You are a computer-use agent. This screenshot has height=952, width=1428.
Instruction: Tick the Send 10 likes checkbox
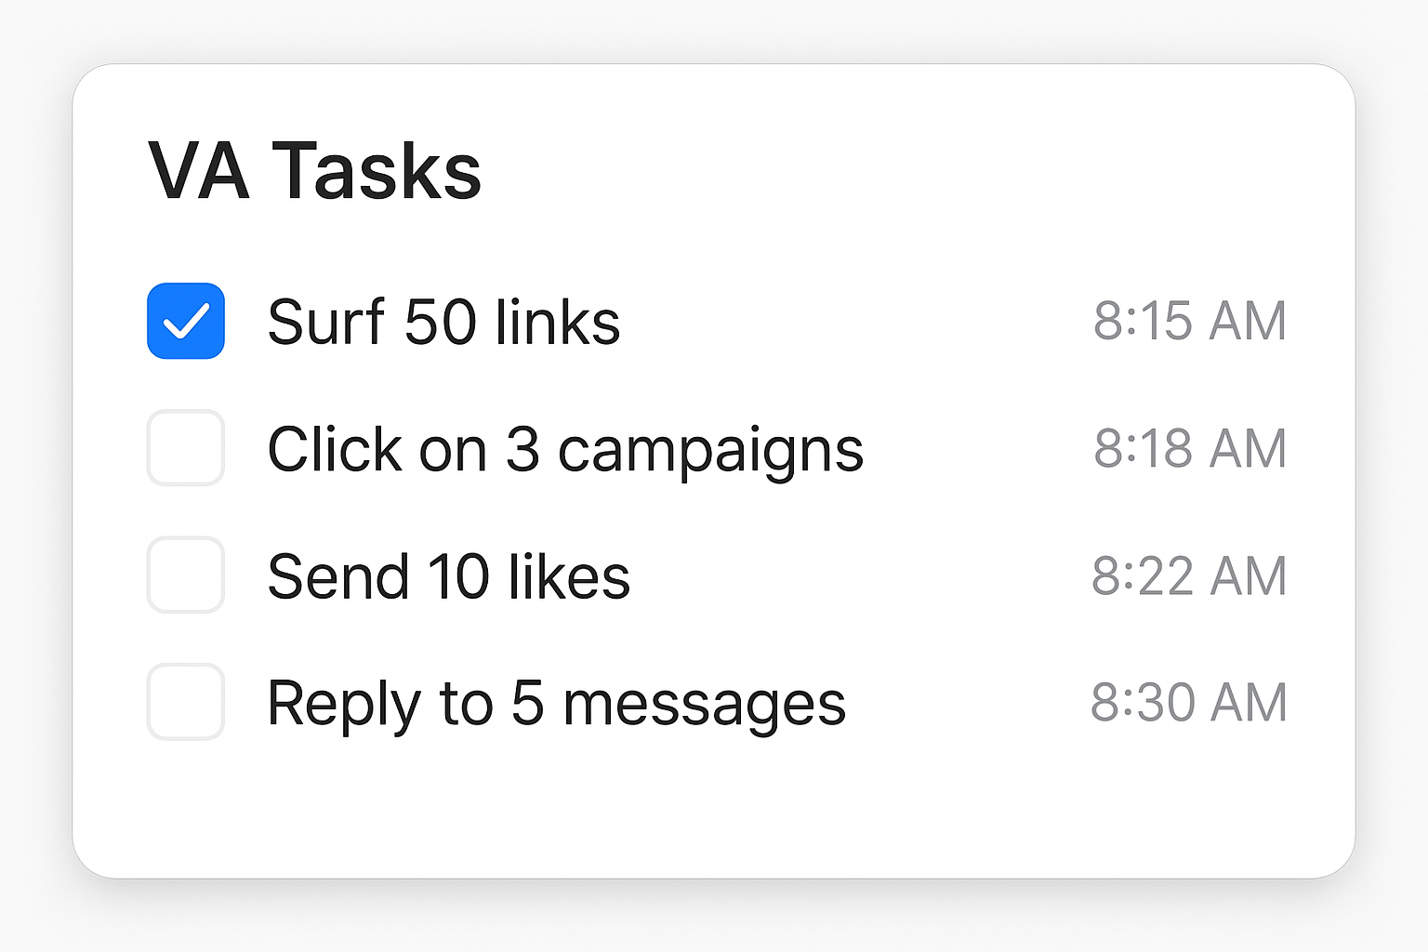(186, 575)
